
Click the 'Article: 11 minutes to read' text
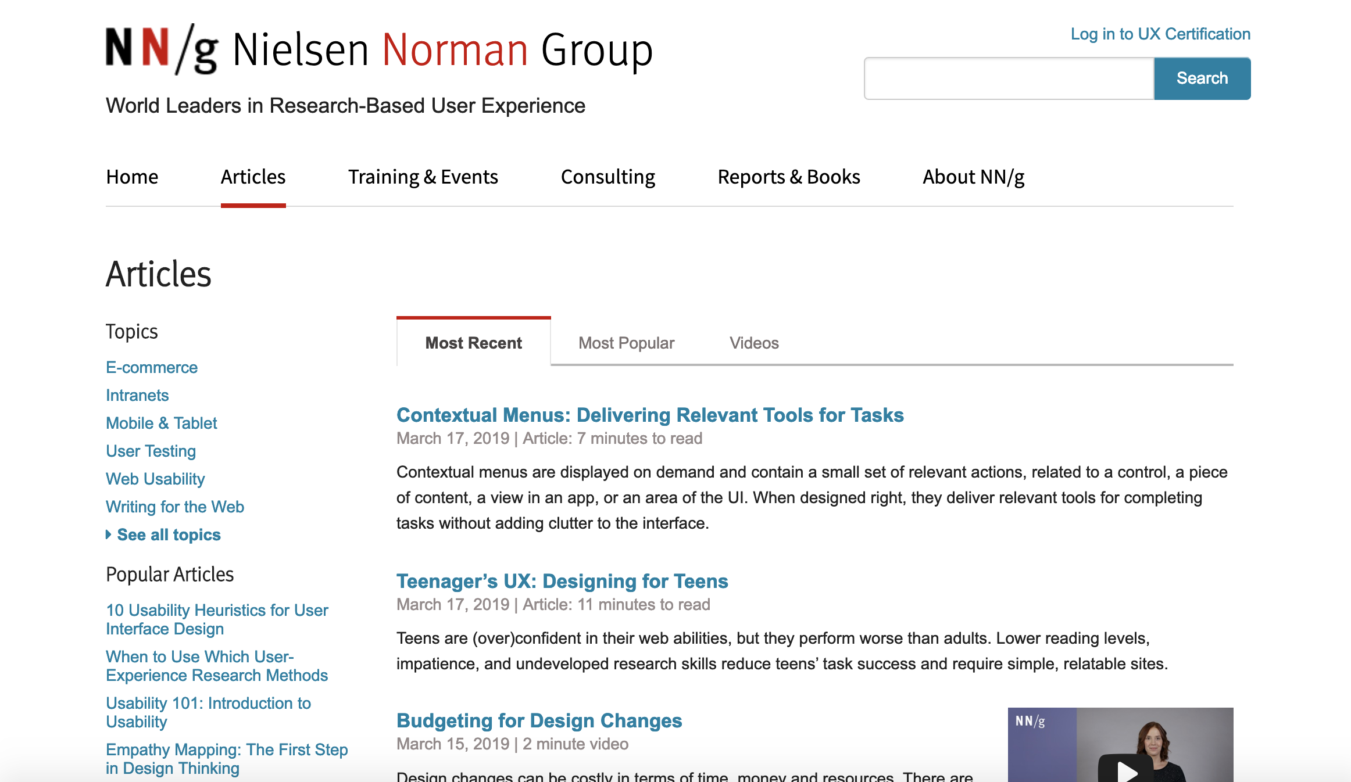616,604
